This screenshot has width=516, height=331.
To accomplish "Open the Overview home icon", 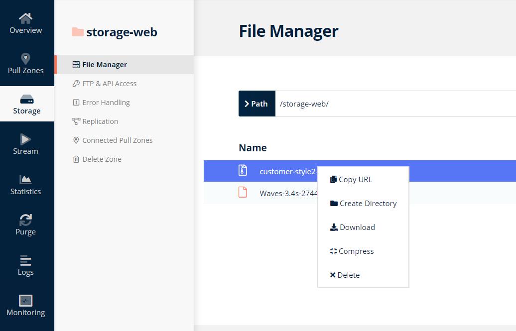I will 26,18.
